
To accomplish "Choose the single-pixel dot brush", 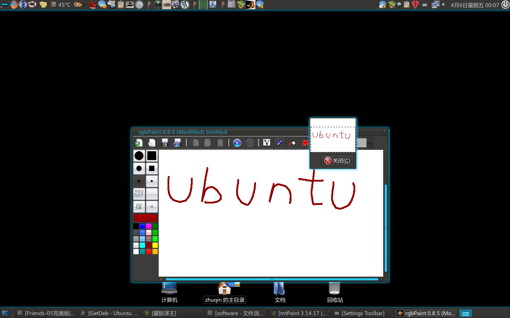I will 152,194.
